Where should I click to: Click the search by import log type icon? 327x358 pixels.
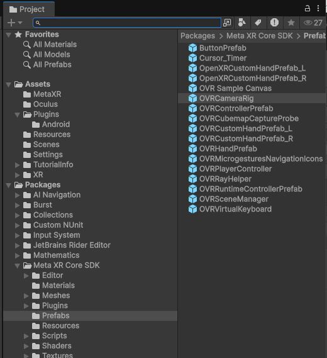[274, 23]
